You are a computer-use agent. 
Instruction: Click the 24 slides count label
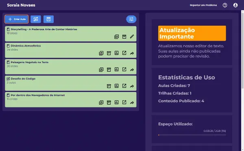(12, 50)
